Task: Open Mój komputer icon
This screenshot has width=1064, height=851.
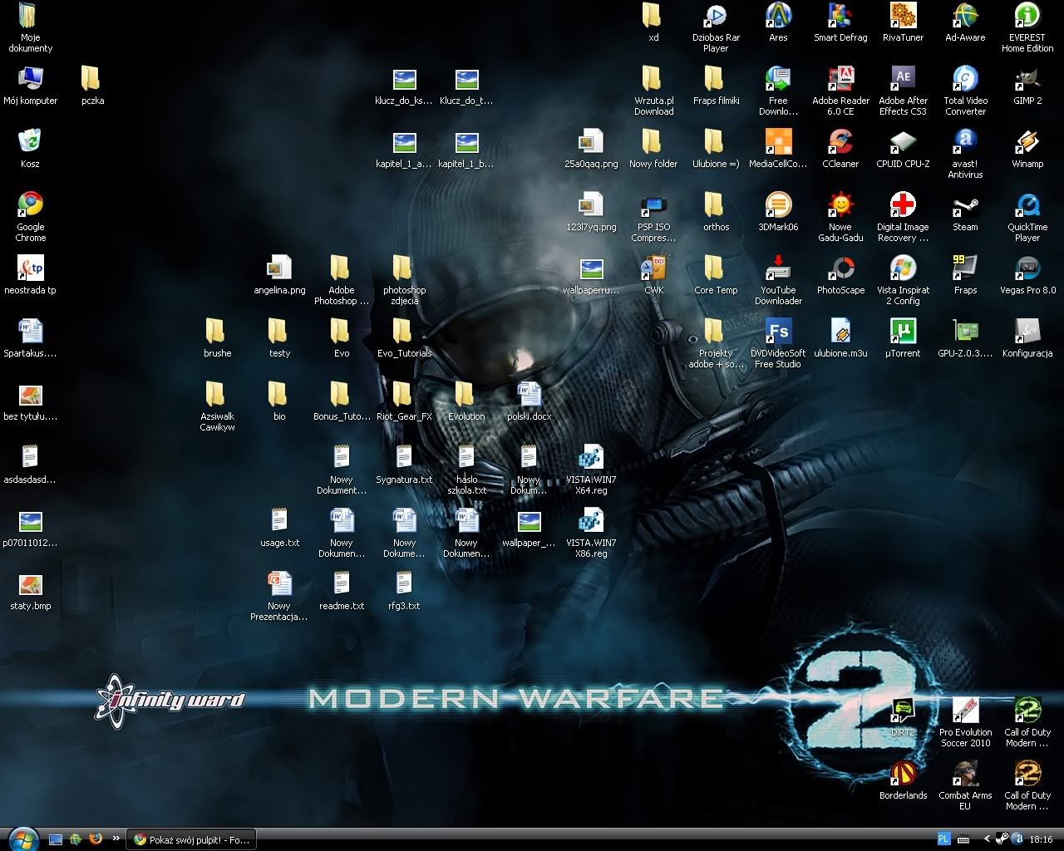Action: click(x=31, y=85)
